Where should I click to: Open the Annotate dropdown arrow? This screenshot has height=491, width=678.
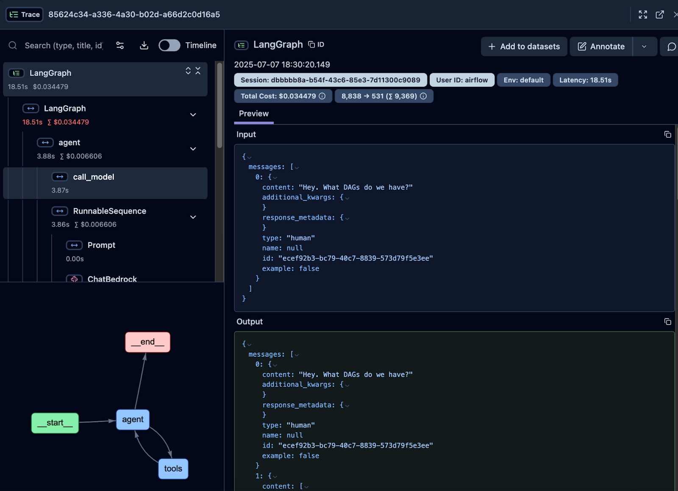pos(644,47)
